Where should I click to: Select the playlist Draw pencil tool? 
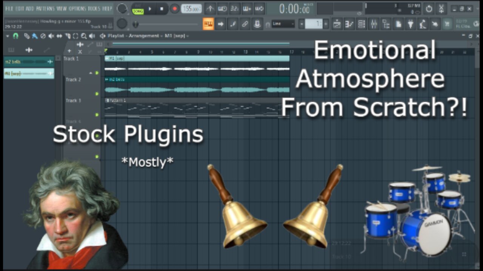[x=27, y=36]
